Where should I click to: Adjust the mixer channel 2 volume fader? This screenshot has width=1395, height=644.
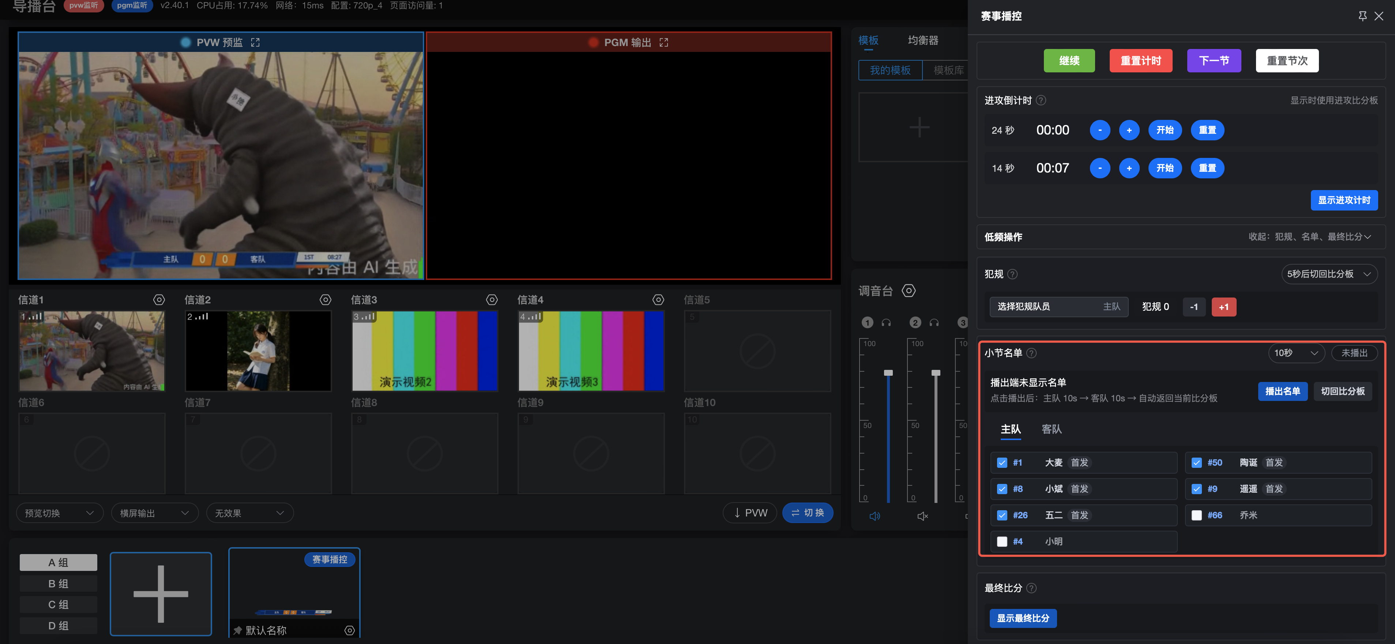click(x=936, y=373)
